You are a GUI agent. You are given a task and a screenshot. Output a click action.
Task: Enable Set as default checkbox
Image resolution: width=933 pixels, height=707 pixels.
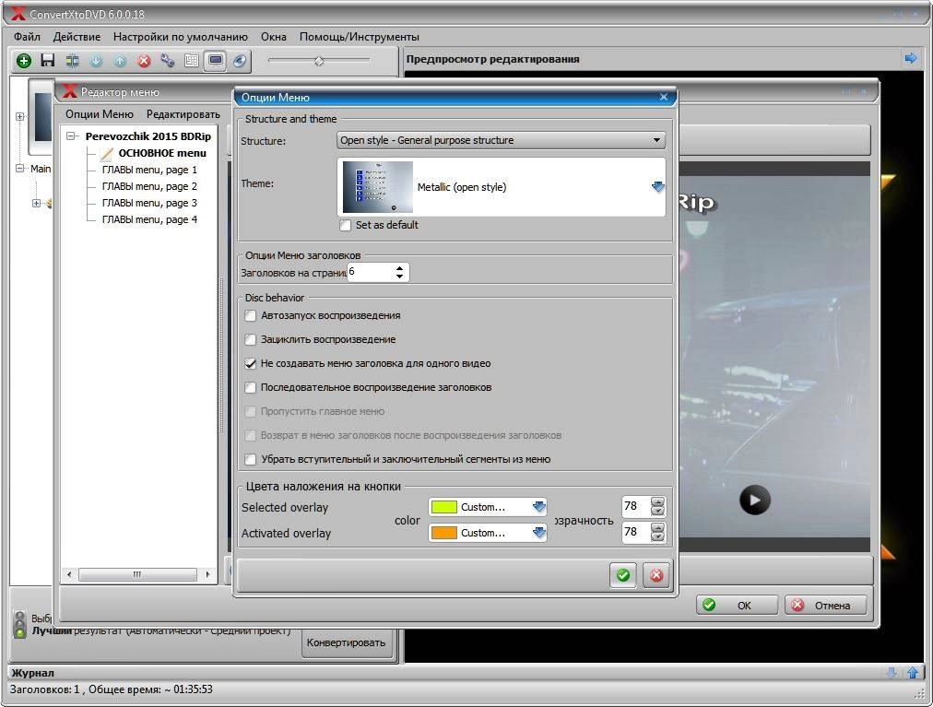pos(345,226)
